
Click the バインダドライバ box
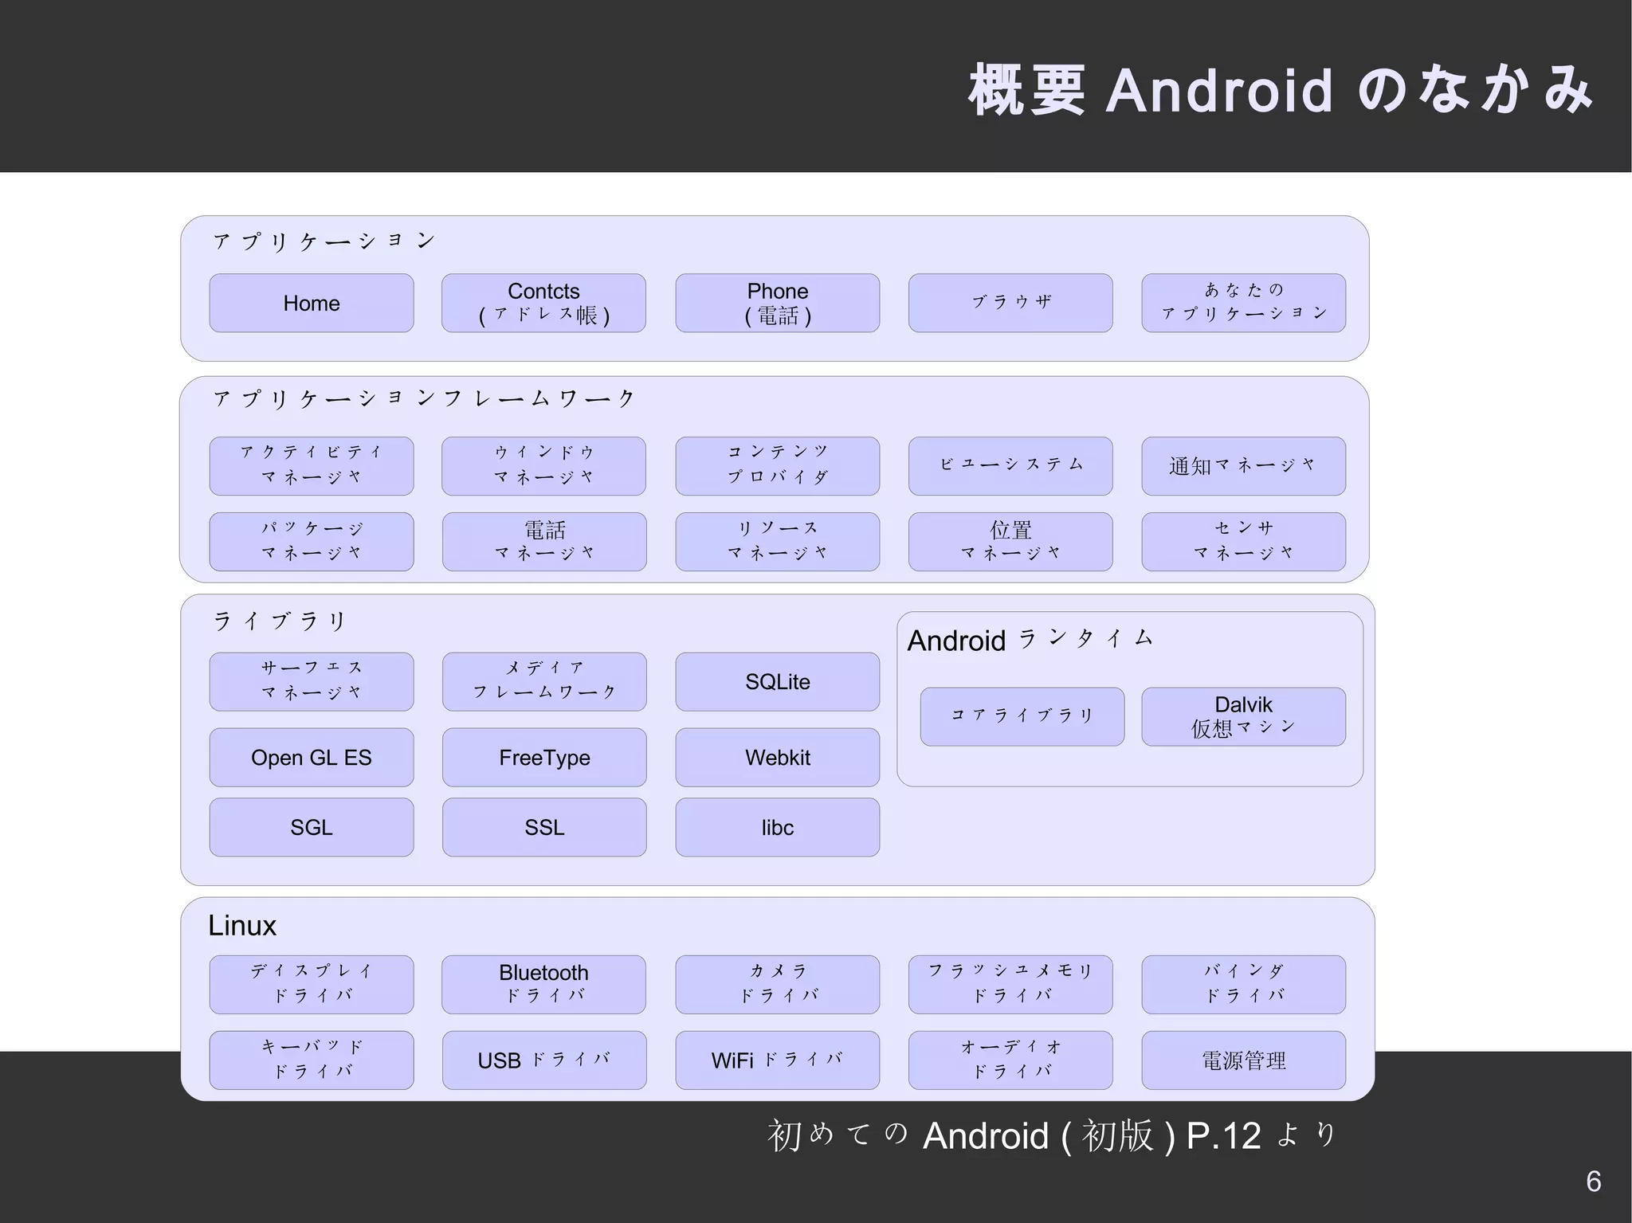pos(1244,984)
